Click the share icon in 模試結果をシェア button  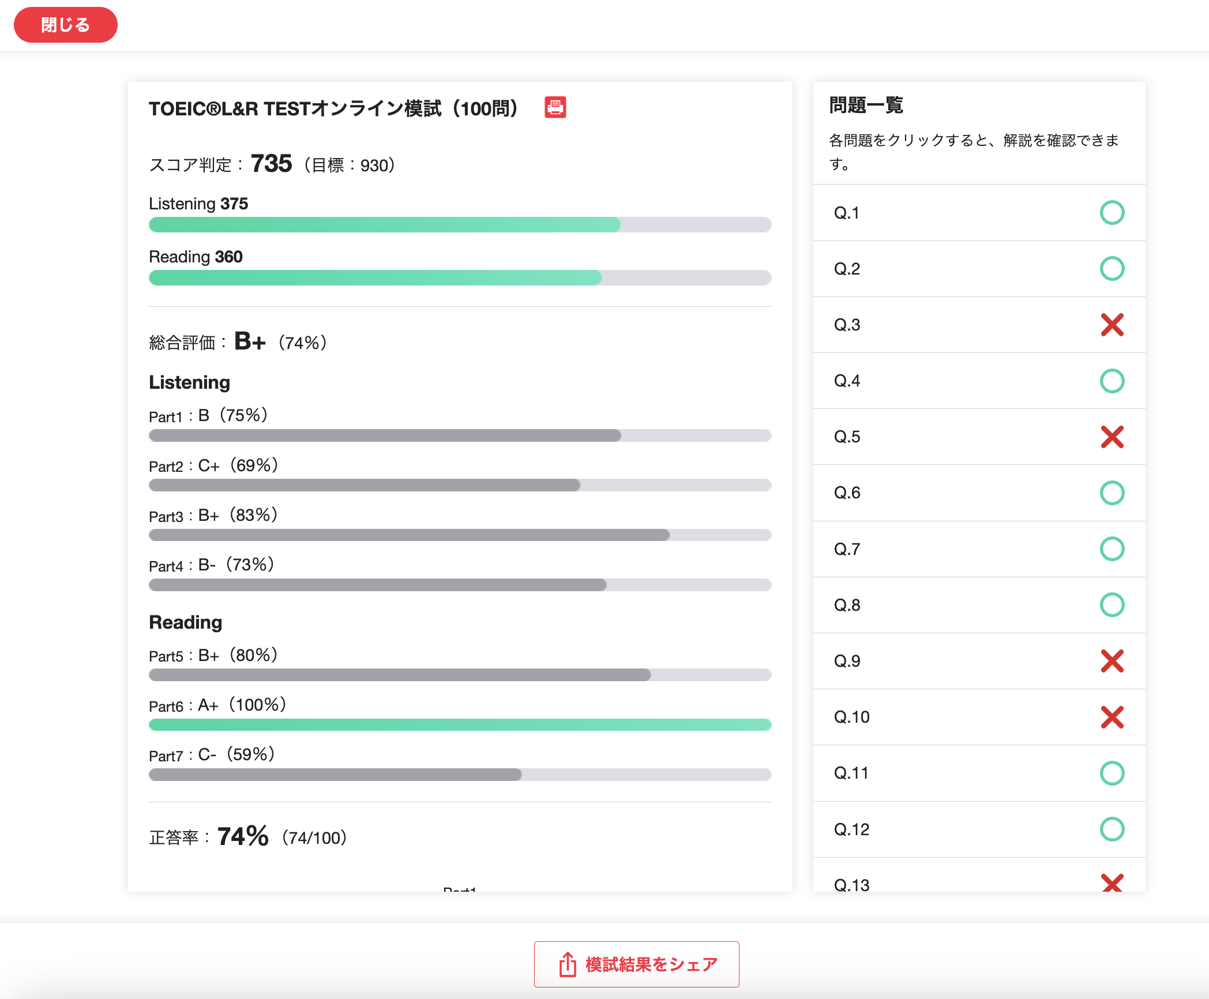[568, 964]
